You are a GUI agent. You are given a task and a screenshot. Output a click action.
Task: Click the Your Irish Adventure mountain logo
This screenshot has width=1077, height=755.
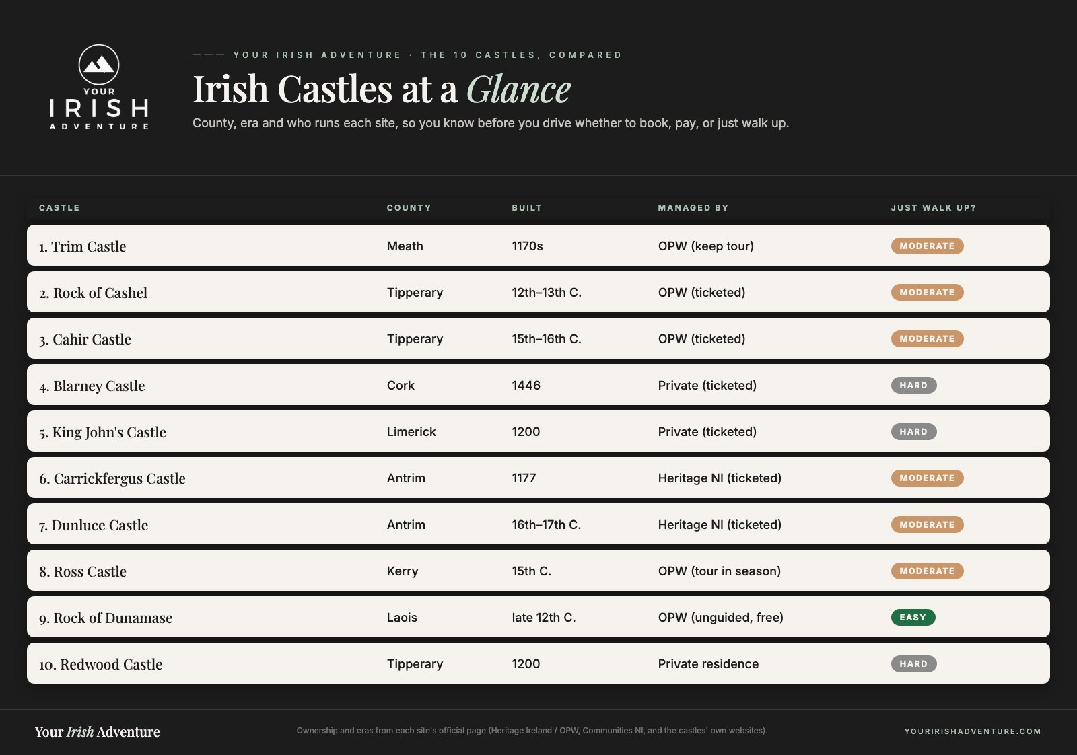point(99,87)
